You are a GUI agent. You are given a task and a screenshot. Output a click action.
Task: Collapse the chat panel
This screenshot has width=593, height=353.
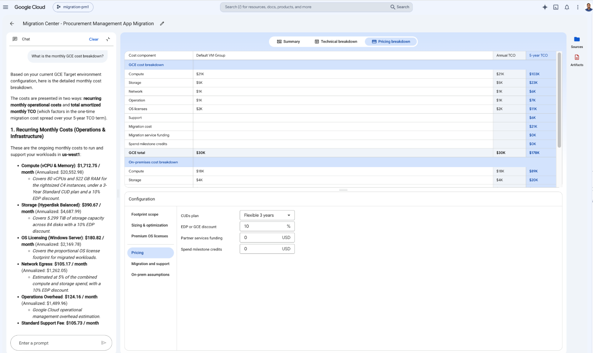click(x=108, y=39)
